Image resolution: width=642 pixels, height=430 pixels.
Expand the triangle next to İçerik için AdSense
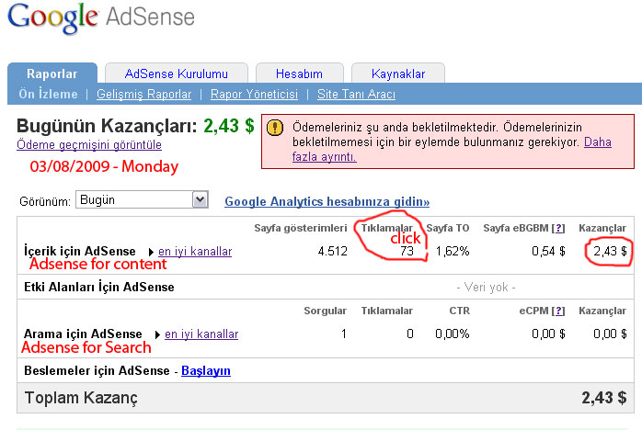pyautogui.click(x=151, y=252)
